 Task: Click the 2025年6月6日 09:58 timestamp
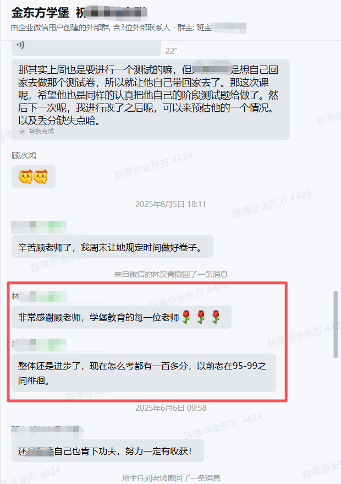[171, 408]
